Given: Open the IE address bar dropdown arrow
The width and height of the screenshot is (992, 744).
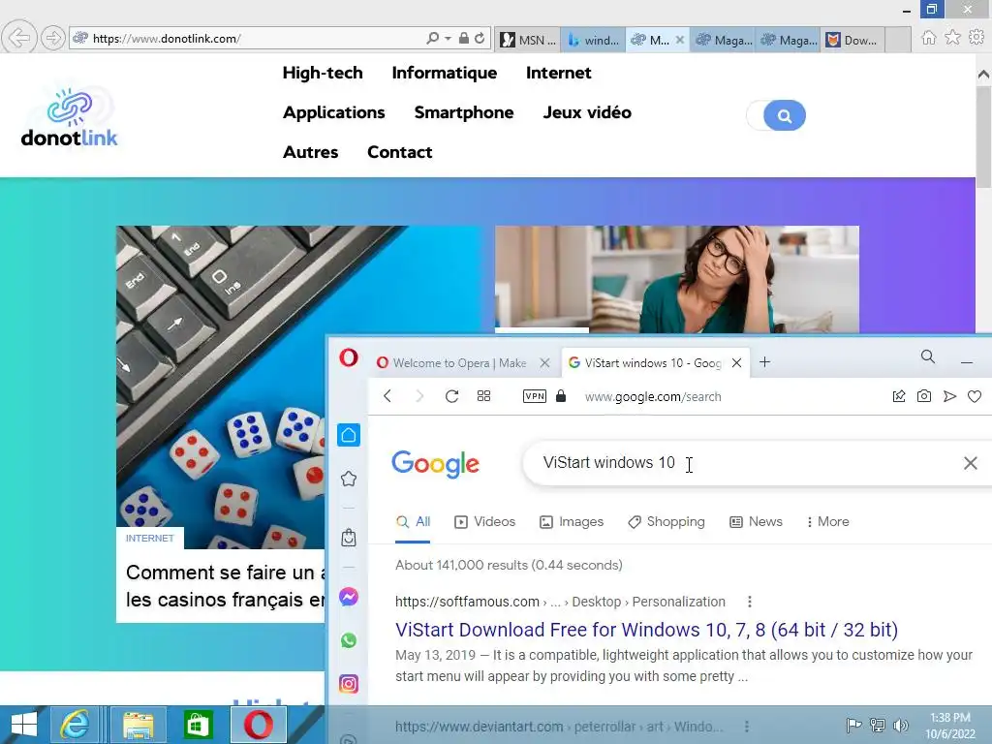Looking at the screenshot, I should point(448,39).
